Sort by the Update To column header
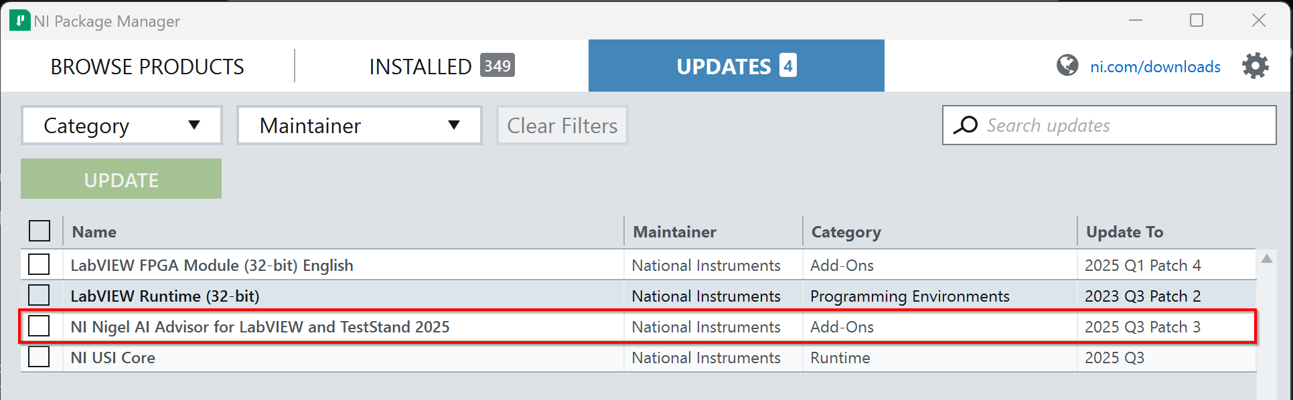Image resolution: width=1293 pixels, height=400 pixels. [x=1124, y=232]
